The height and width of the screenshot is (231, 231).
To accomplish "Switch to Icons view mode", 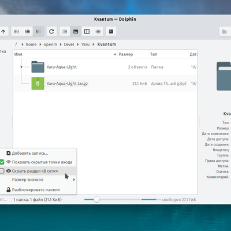I will click(16, 32).
